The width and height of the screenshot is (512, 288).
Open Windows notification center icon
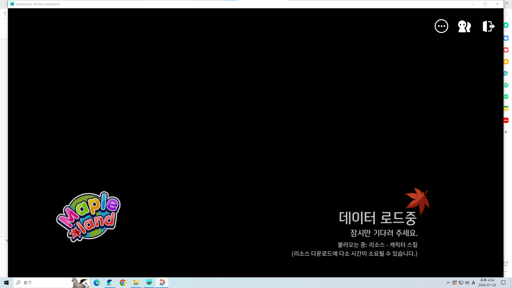[x=503, y=283]
